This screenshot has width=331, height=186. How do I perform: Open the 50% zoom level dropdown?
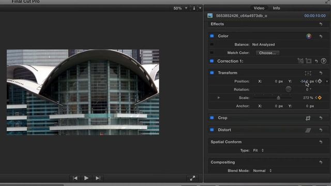(180, 8)
